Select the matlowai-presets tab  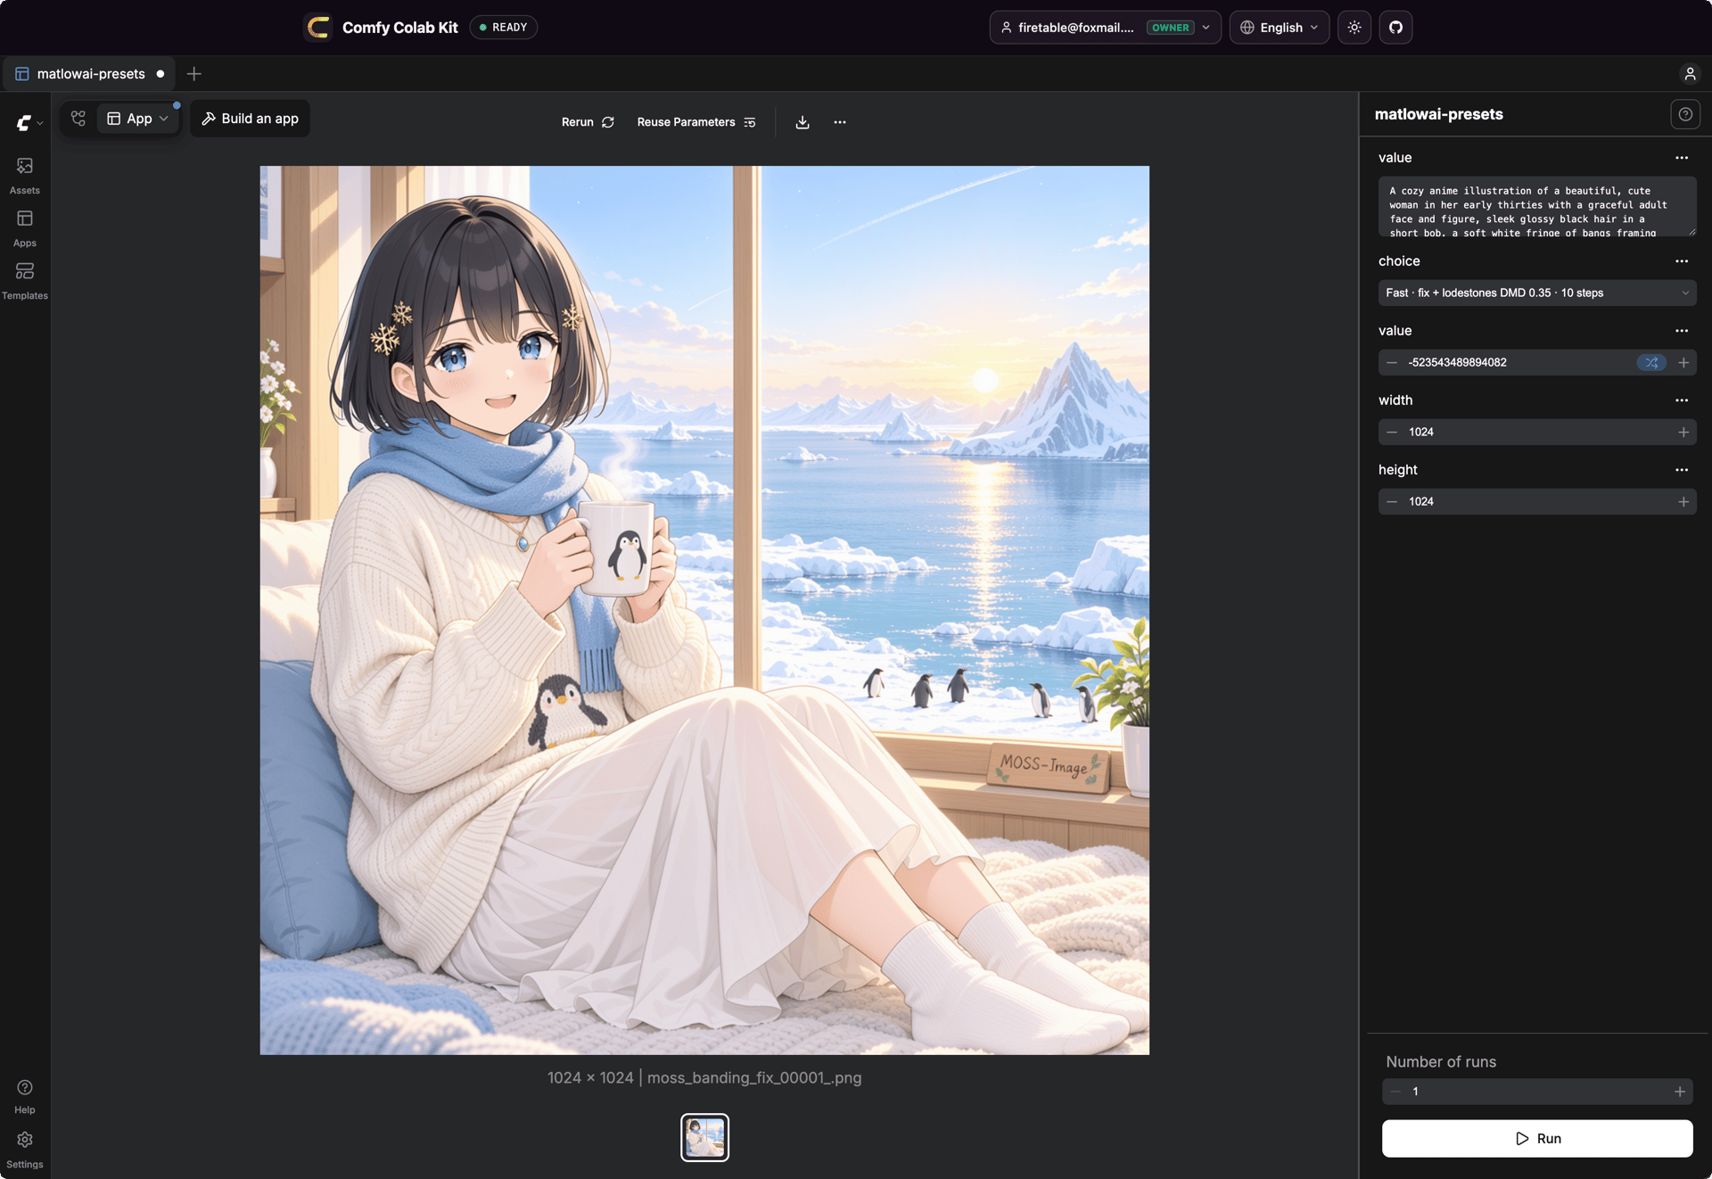pyautogui.click(x=89, y=74)
